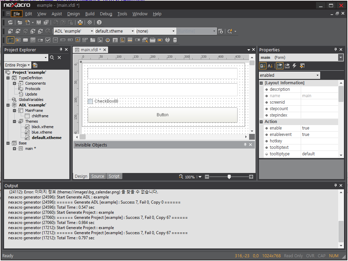The width and height of the screenshot is (348, 261).
Task: Click the Output panel vertical scrollbar thumb
Action: (341, 232)
